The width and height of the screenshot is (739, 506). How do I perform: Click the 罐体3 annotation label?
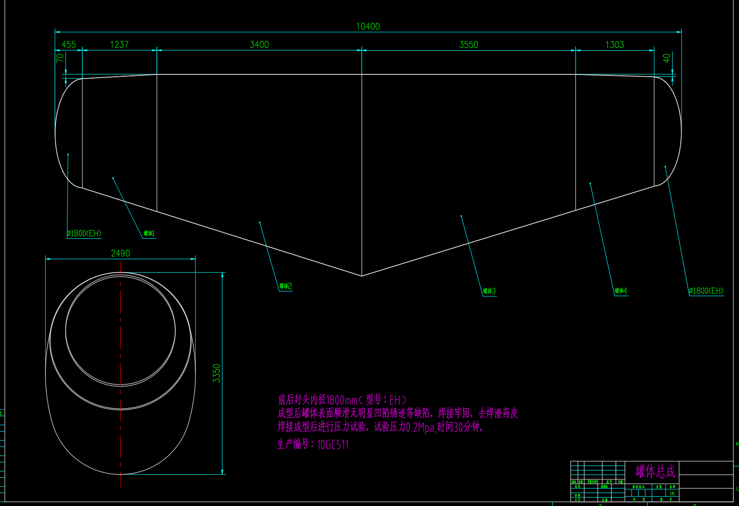coord(489,291)
